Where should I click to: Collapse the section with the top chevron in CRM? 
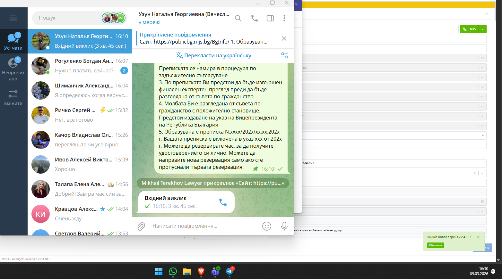487,14
